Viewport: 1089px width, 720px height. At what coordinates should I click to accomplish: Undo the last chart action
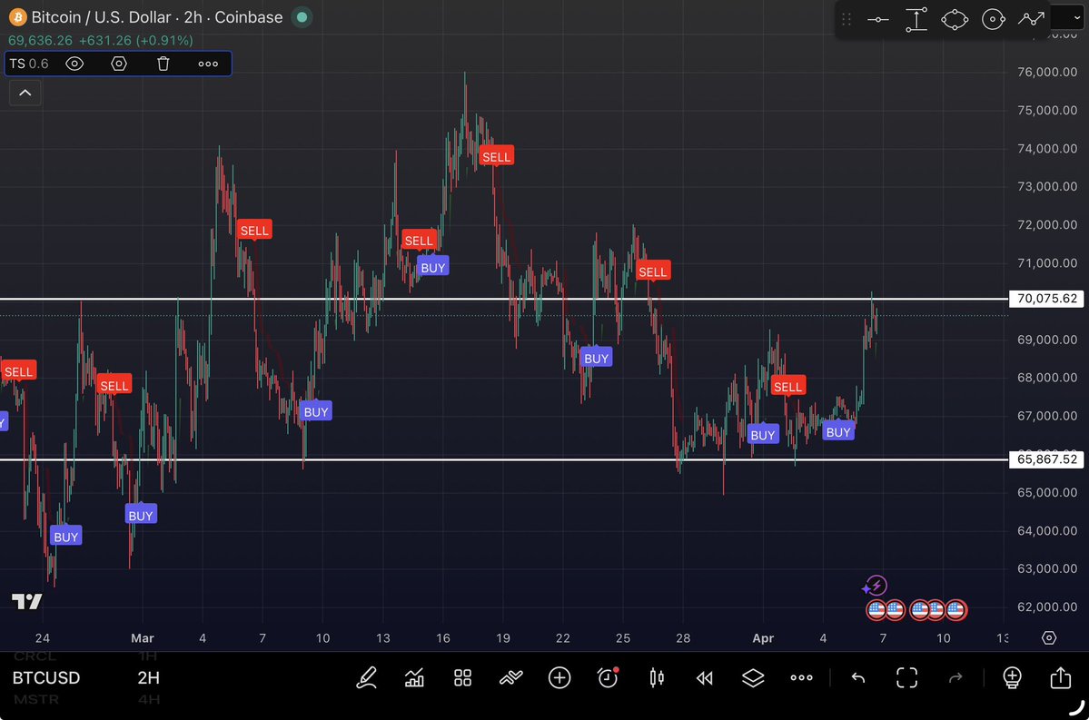857,678
